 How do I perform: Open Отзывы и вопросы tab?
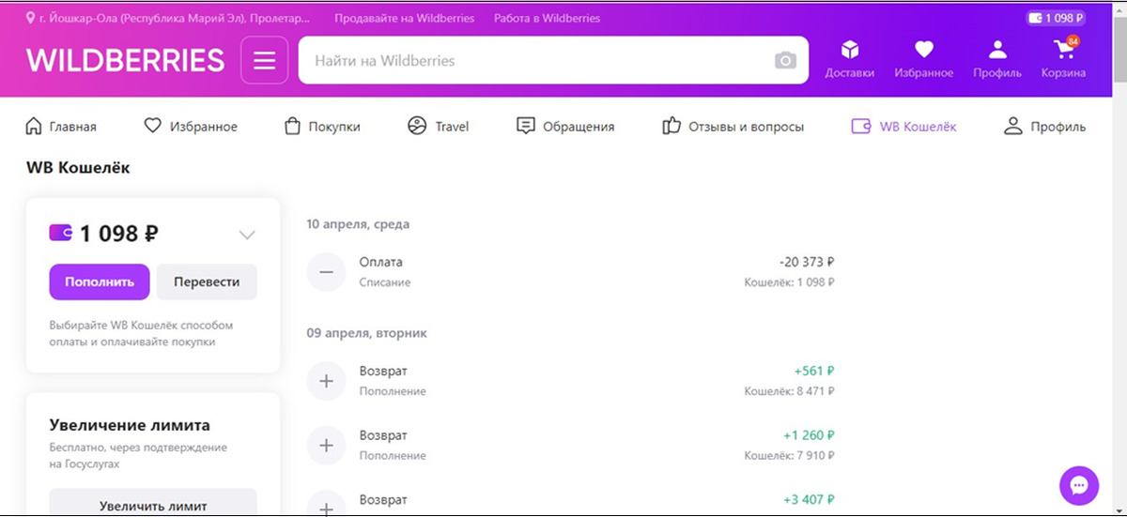[x=733, y=126]
